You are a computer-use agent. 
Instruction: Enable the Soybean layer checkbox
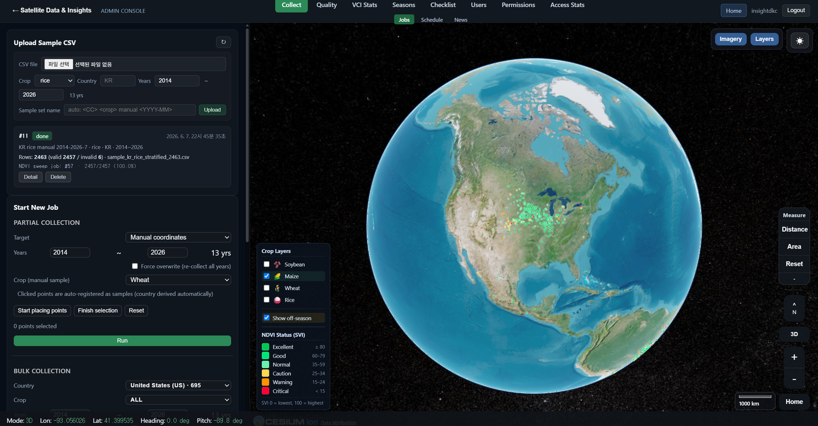point(266,264)
